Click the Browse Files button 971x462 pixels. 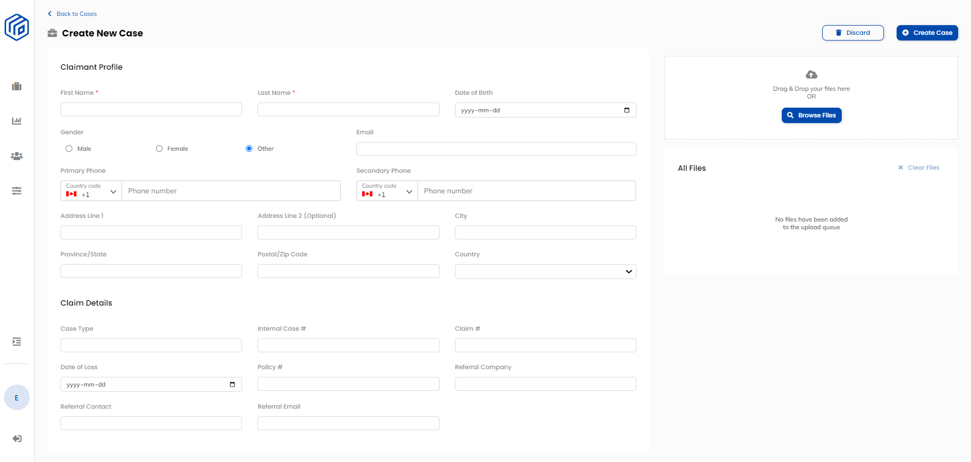811,115
